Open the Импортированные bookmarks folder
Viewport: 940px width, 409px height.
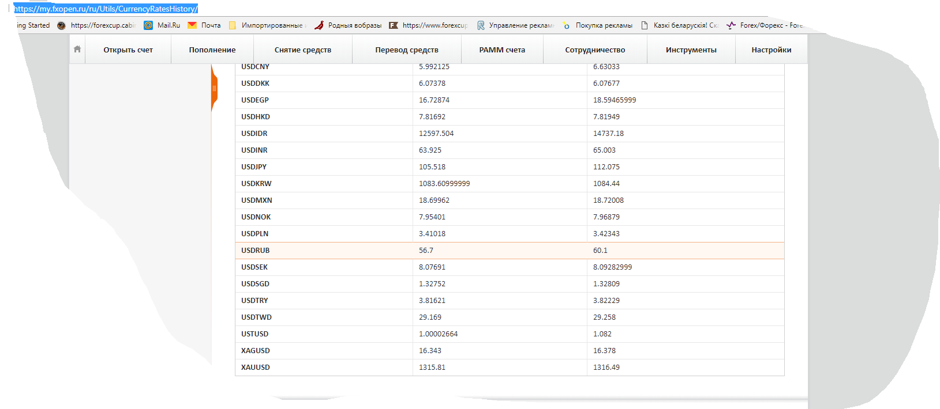pos(233,25)
